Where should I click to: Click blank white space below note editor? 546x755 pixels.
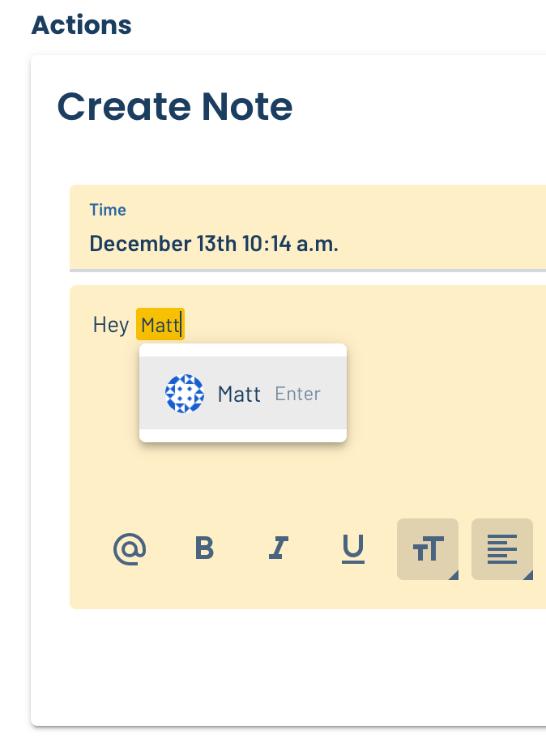pos(289,667)
